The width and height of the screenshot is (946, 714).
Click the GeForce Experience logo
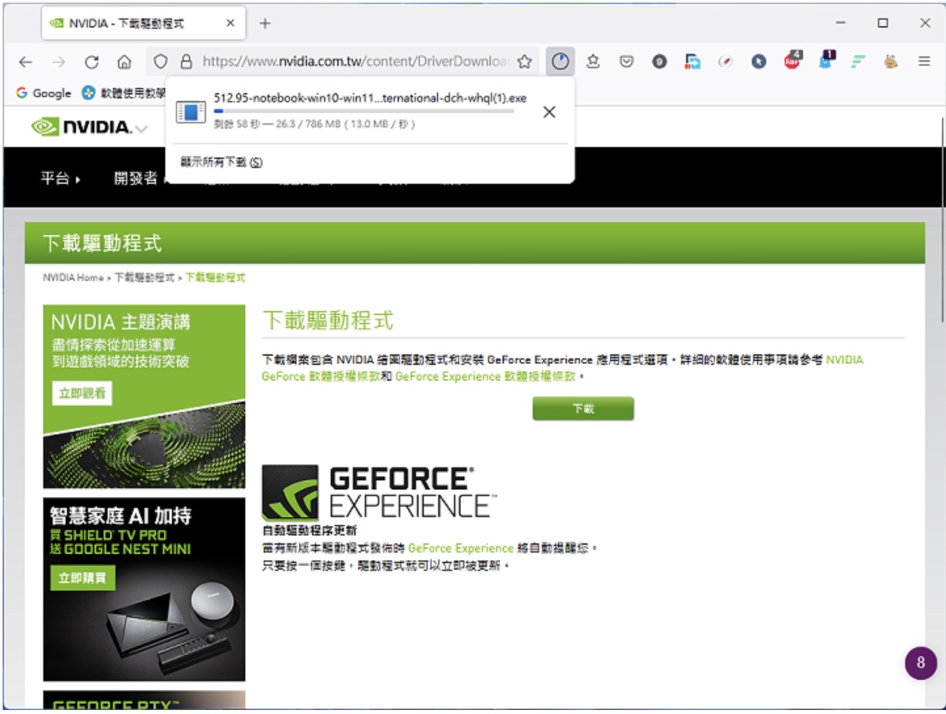tap(379, 493)
